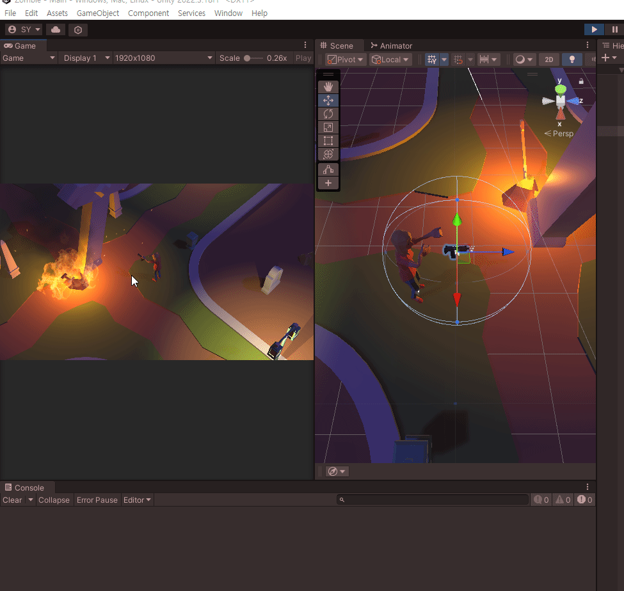Open the Window menu
This screenshot has height=591, width=624.
point(228,13)
